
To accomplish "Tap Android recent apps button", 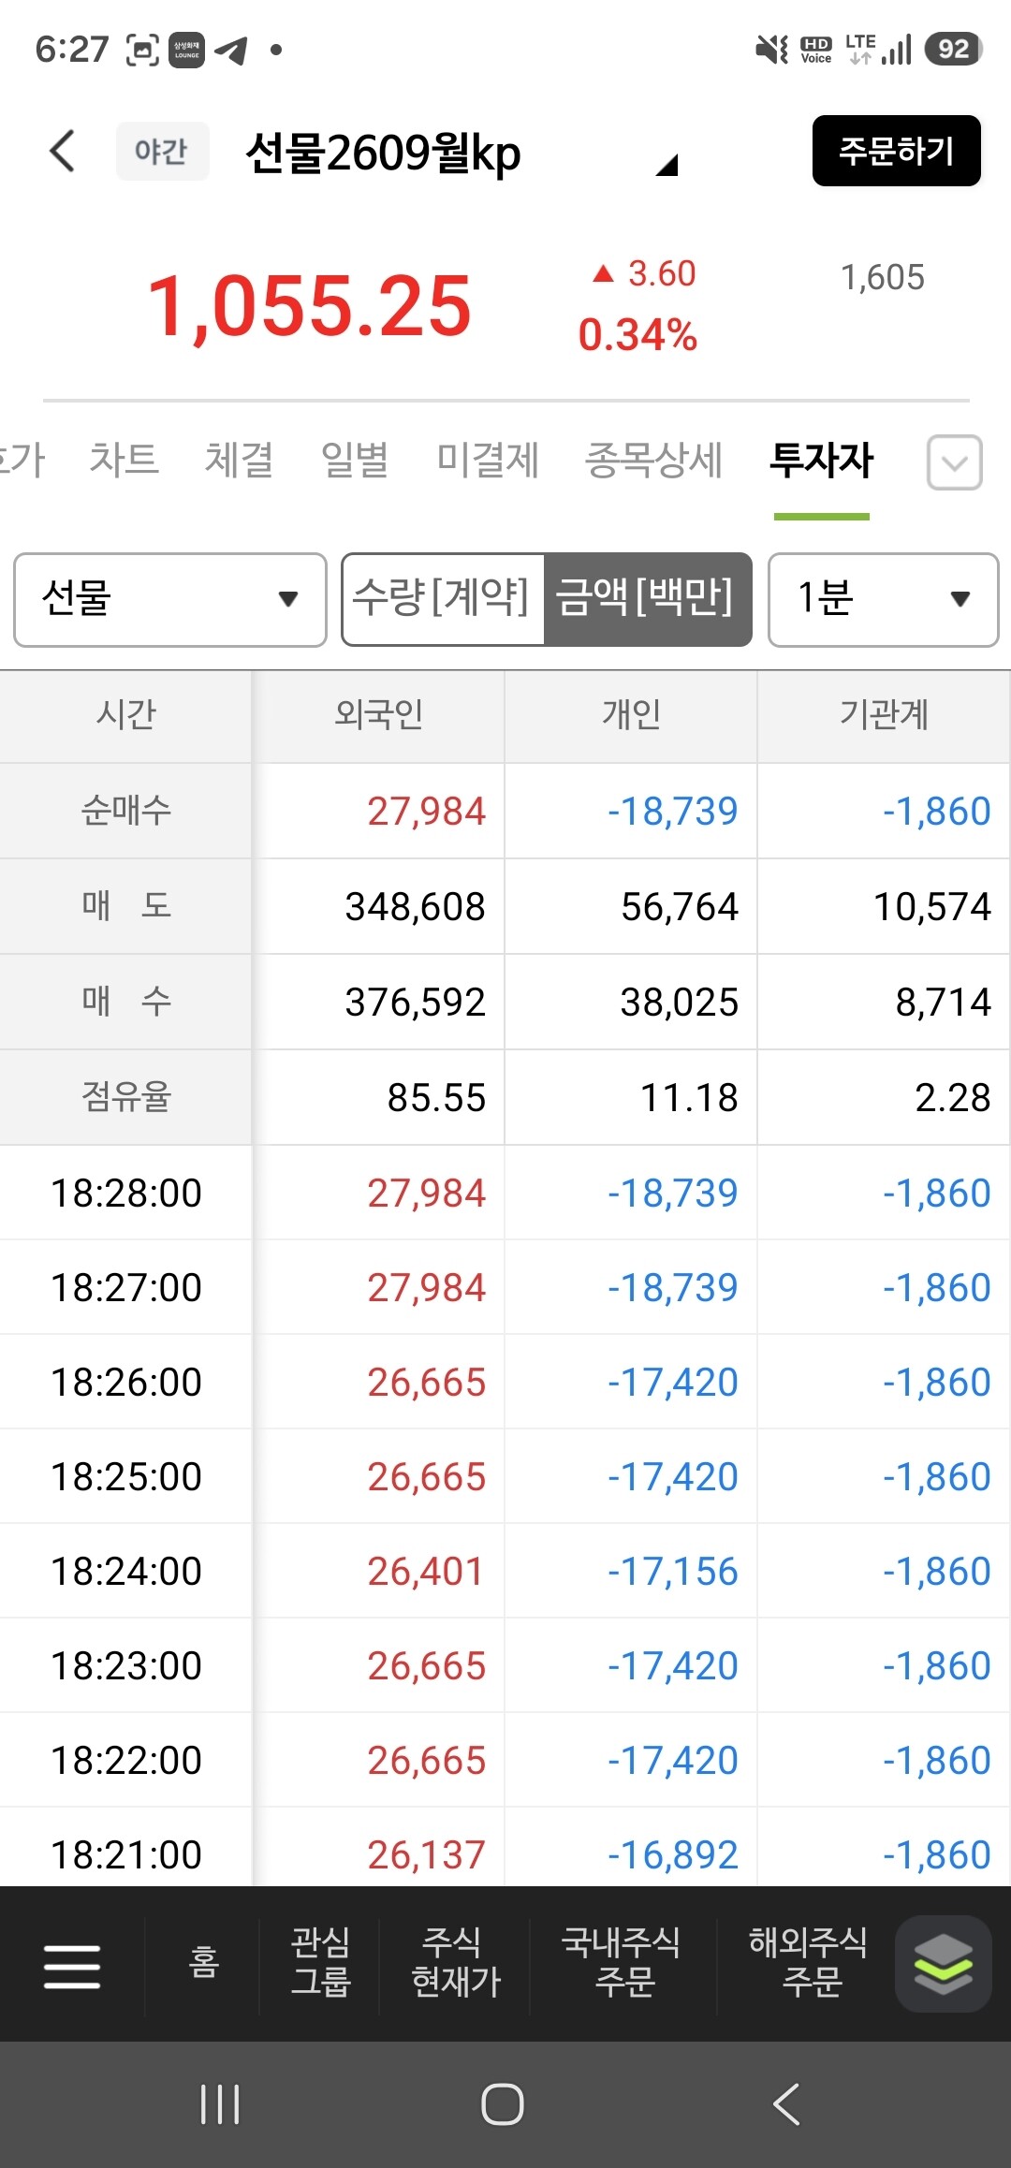I will click(221, 2104).
